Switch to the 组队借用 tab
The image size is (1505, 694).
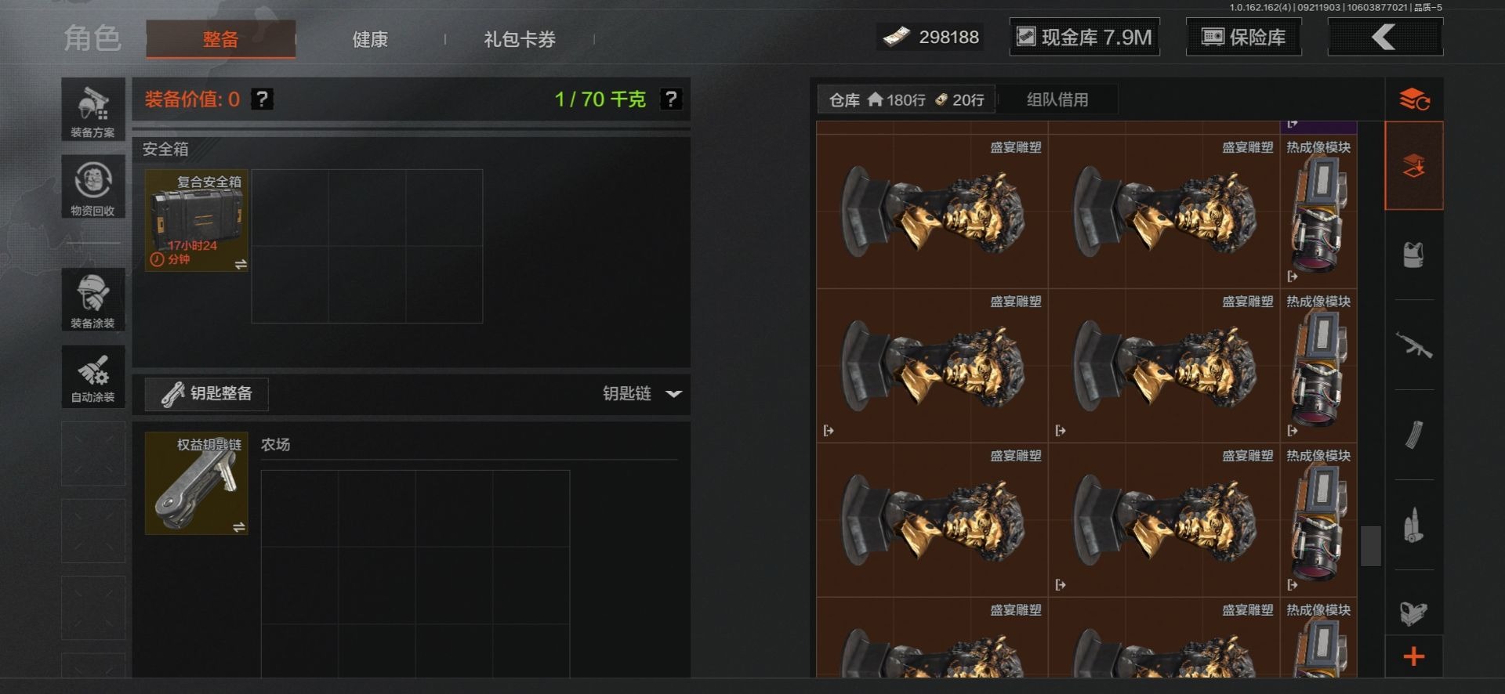coord(1057,99)
